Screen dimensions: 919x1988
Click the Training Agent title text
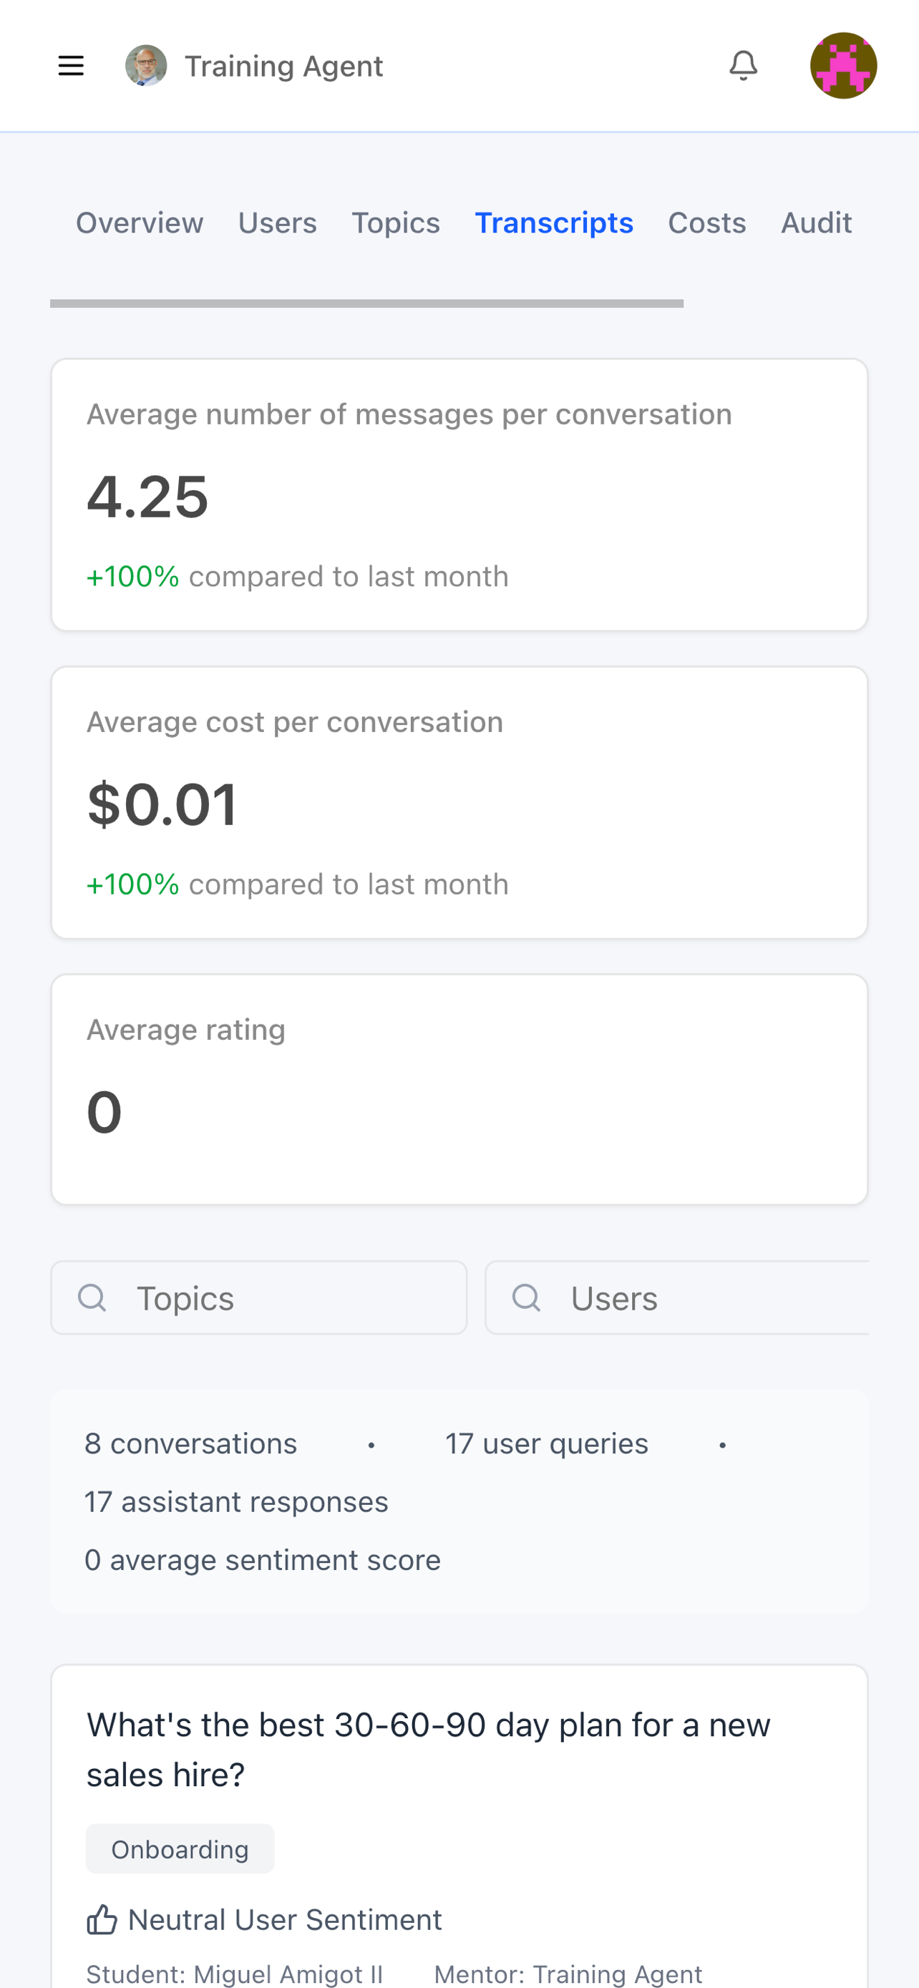pyautogui.click(x=284, y=67)
